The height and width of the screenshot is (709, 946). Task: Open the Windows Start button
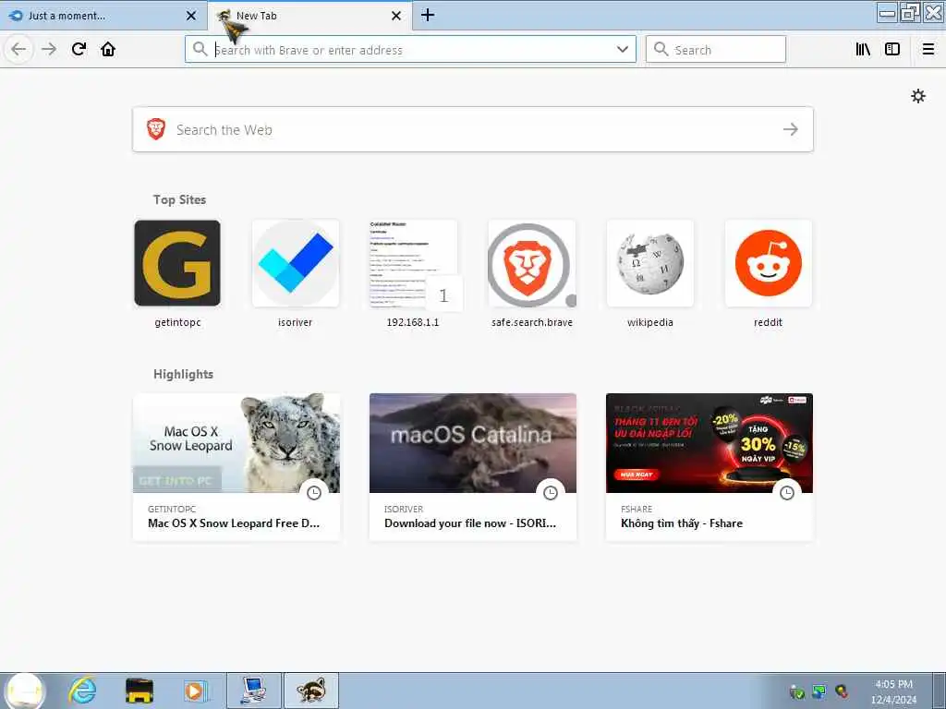(25, 691)
